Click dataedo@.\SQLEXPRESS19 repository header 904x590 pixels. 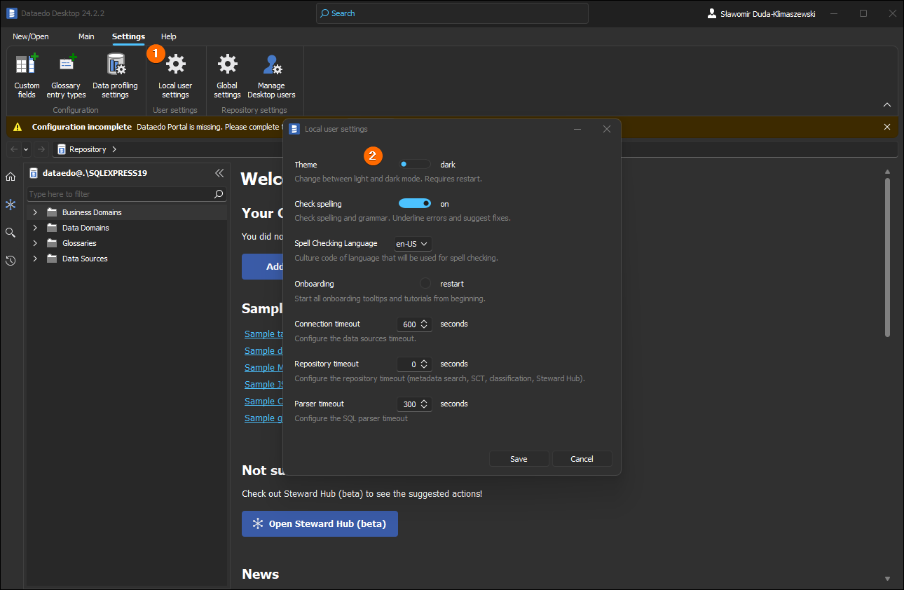coord(95,173)
